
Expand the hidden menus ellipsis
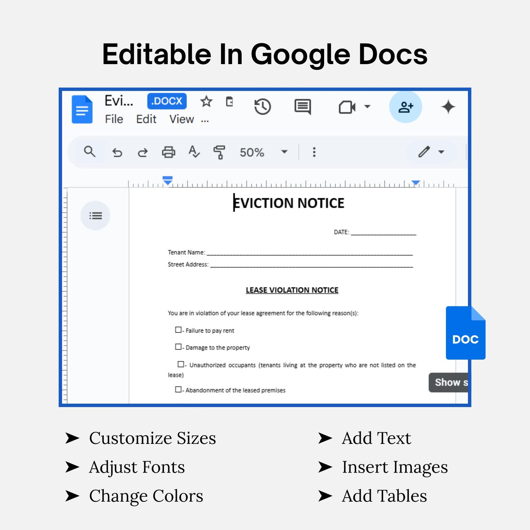point(205,121)
